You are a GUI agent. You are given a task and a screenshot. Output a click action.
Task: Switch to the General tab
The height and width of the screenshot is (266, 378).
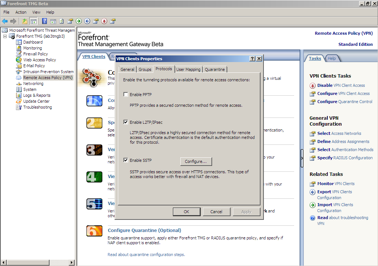pos(127,69)
